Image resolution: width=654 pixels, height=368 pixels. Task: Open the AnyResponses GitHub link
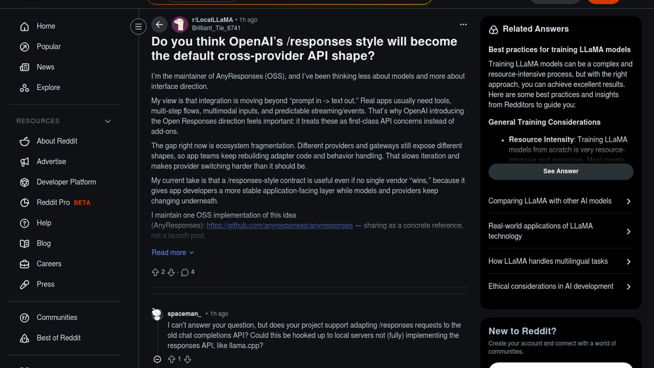[279, 226]
